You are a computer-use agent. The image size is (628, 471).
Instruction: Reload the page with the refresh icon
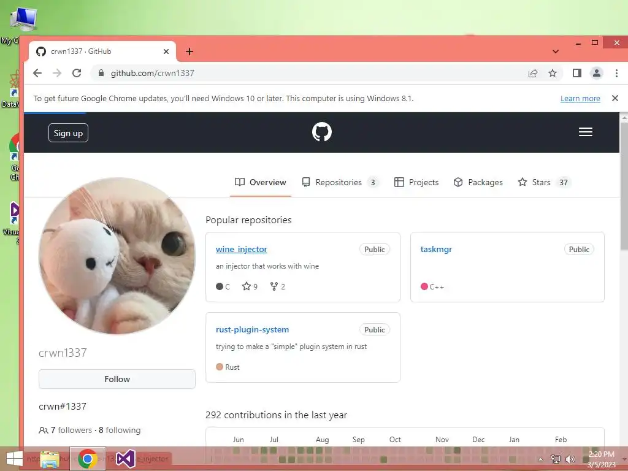[x=77, y=73]
